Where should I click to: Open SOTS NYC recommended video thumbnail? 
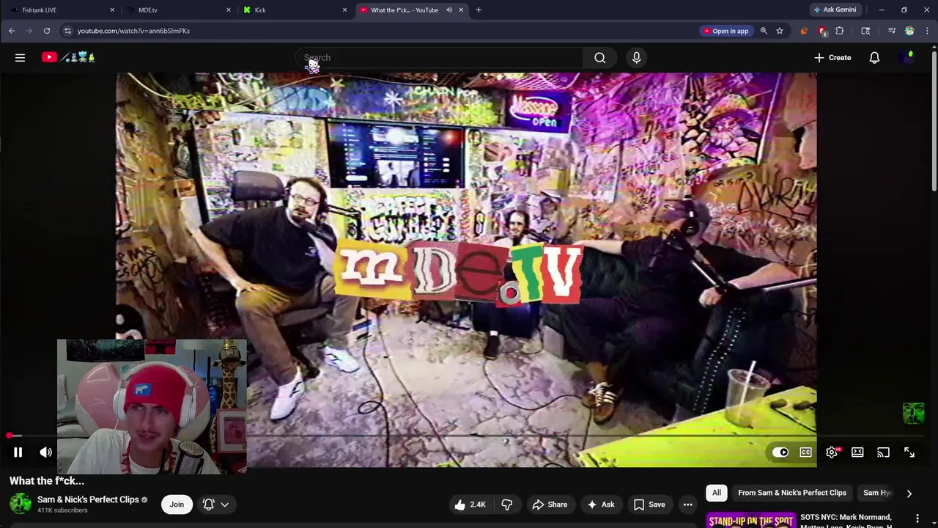(x=751, y=520)
